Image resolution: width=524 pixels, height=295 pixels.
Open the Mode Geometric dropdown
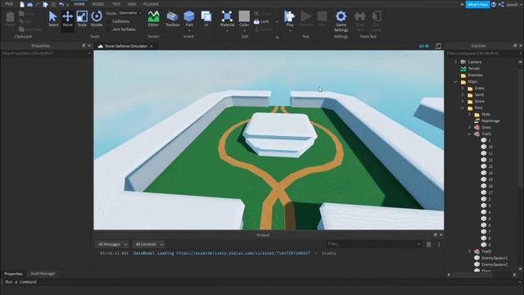point(130,13)
